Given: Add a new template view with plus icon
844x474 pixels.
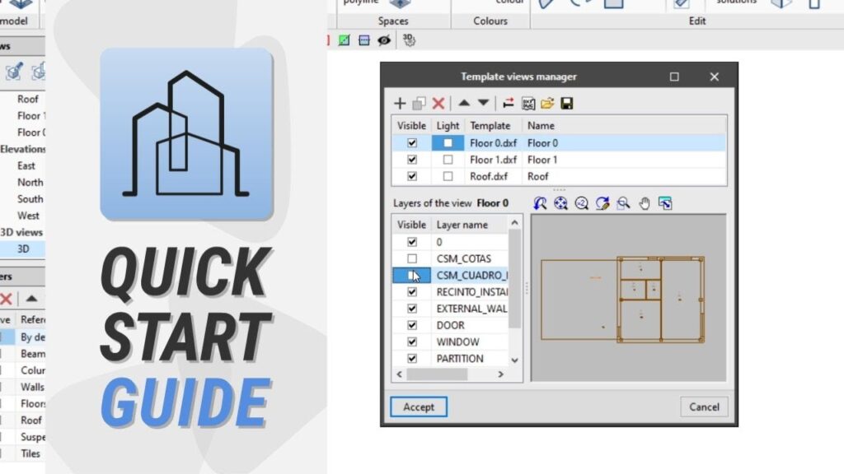Looking at the screenshot, I should [x=400, y=104].
